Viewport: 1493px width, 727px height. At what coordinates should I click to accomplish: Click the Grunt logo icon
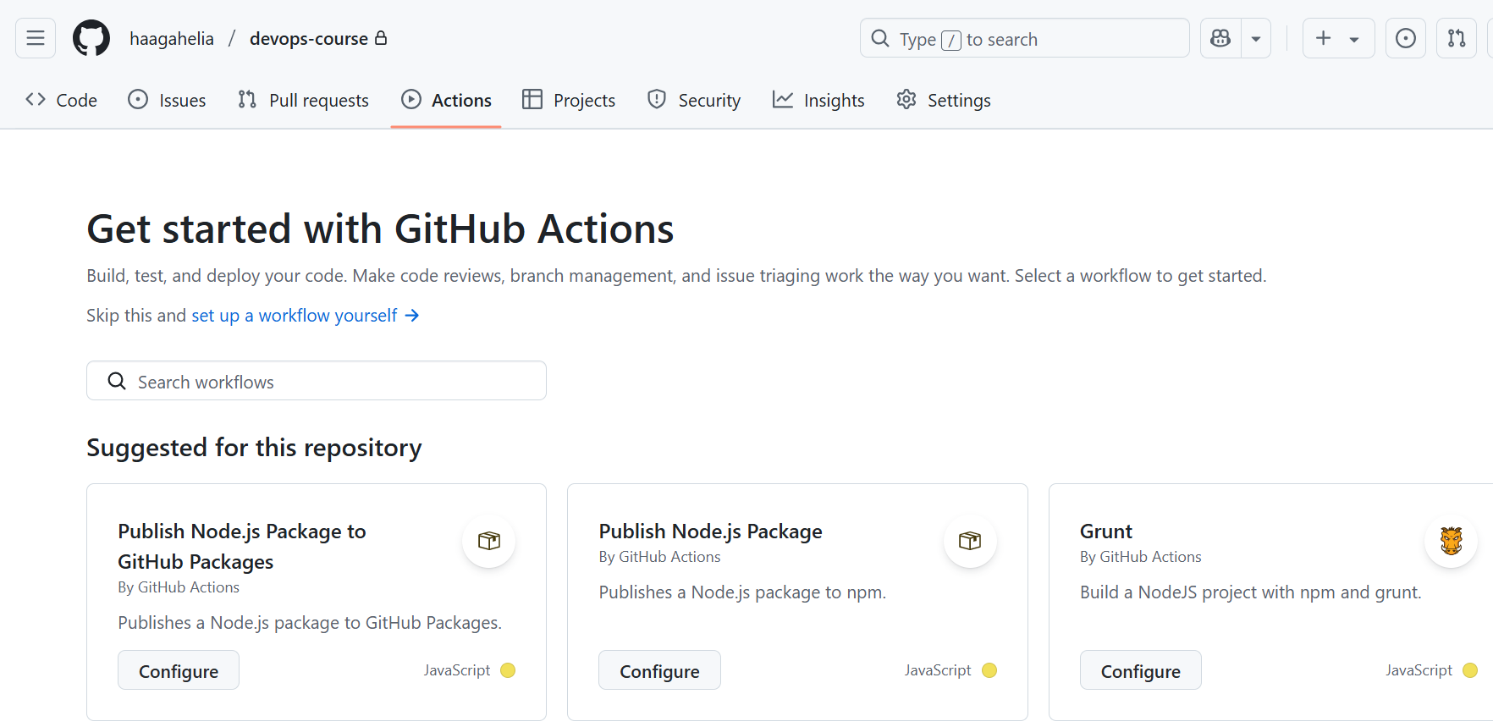coord(1452,541)
